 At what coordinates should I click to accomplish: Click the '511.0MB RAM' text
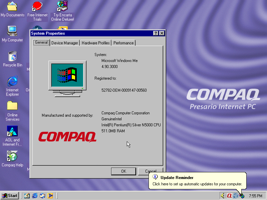113,131
